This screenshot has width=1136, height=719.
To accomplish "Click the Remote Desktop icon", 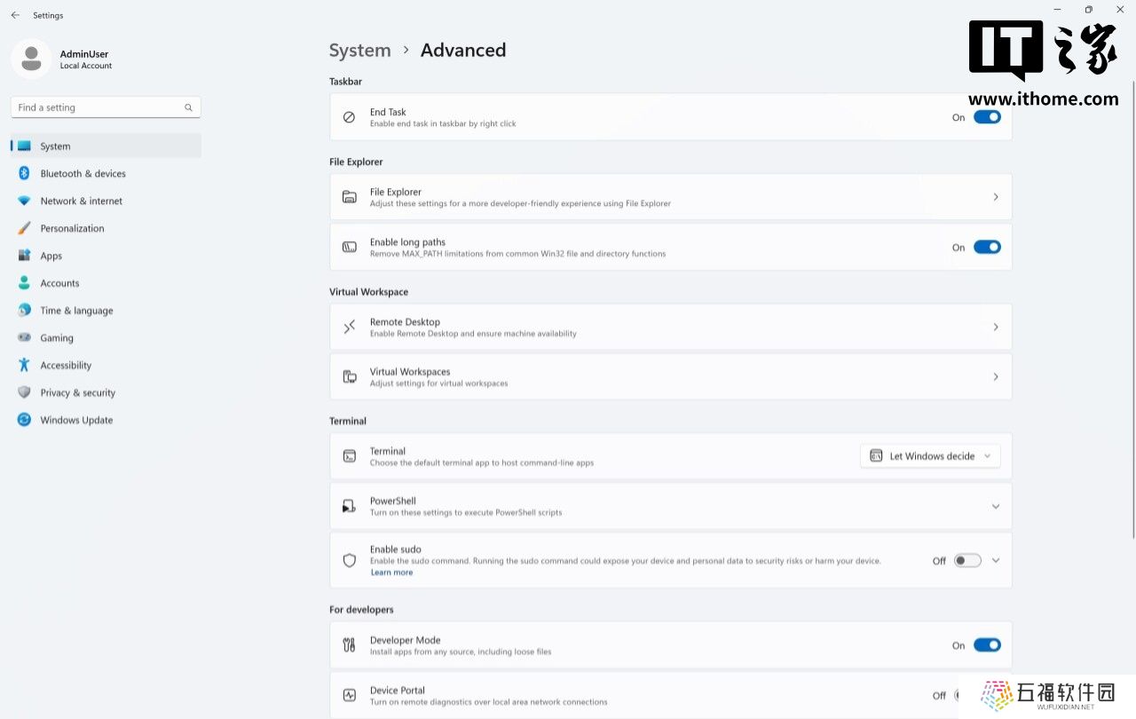I will coord(350,327).
